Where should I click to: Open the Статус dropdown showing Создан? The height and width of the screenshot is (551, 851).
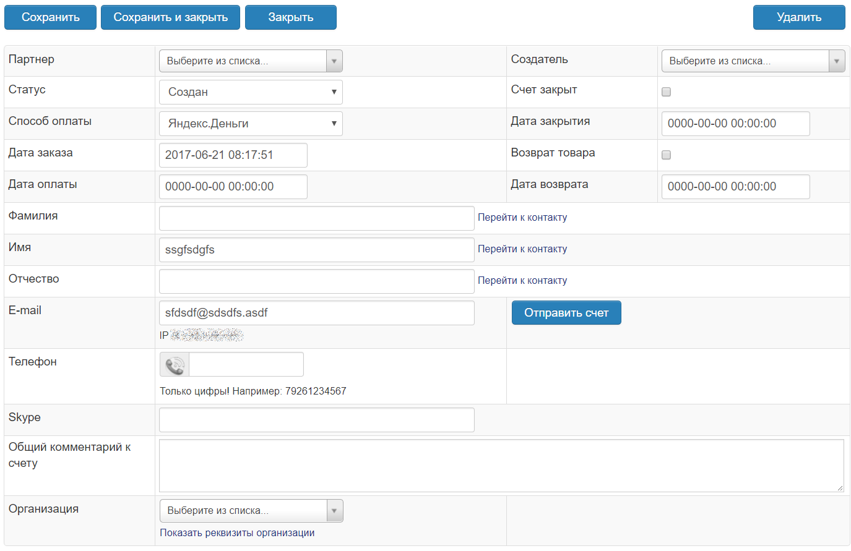click(251, 92)
